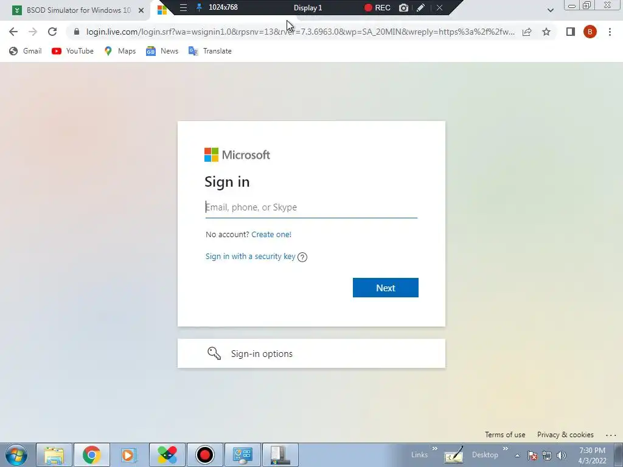Open the control panel taskbar icon
623x467 pixels.
tap(242, 455)
